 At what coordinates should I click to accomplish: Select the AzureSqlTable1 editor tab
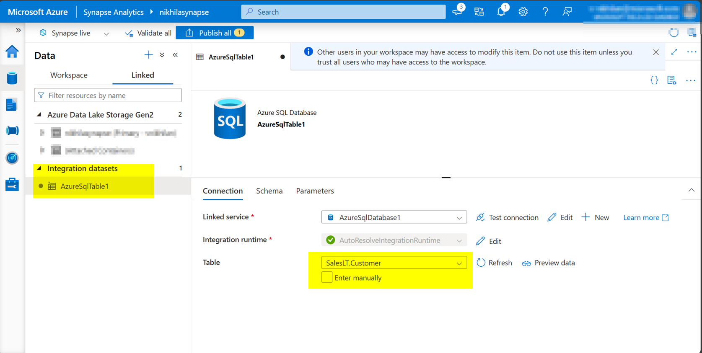pyautogui.click(x=240, y=57)
